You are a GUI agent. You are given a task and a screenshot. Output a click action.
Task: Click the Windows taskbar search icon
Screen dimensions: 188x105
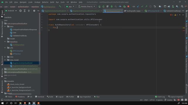click(x=7, y=103)
